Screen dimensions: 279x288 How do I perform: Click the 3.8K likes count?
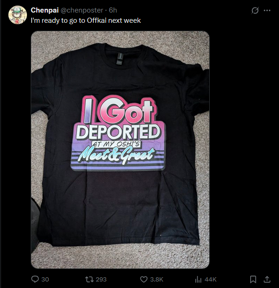(x=157, y=279)
